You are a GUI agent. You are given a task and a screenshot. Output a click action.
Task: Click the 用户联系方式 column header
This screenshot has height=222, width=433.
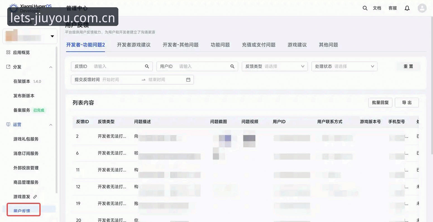[x=330, y=122]
